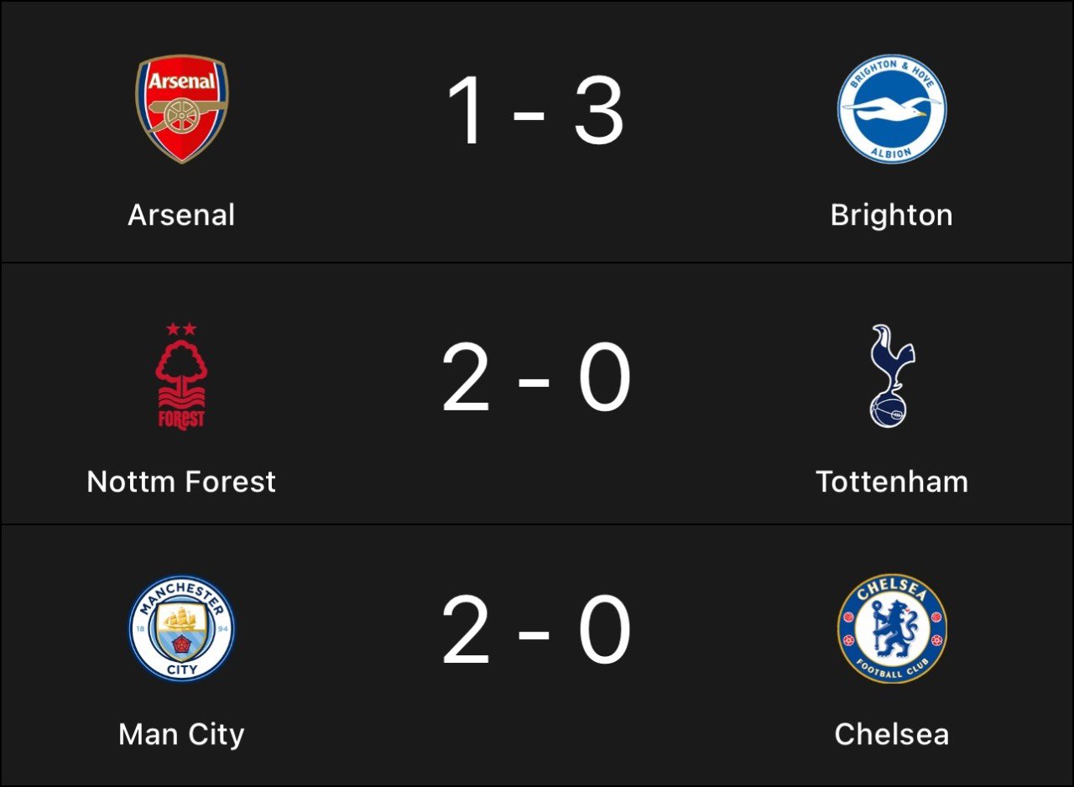
Task: Click the Chelsea Football Club crest
Action: 892,628
